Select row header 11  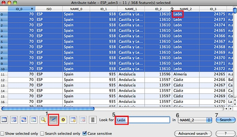click(x=4, y=74)
